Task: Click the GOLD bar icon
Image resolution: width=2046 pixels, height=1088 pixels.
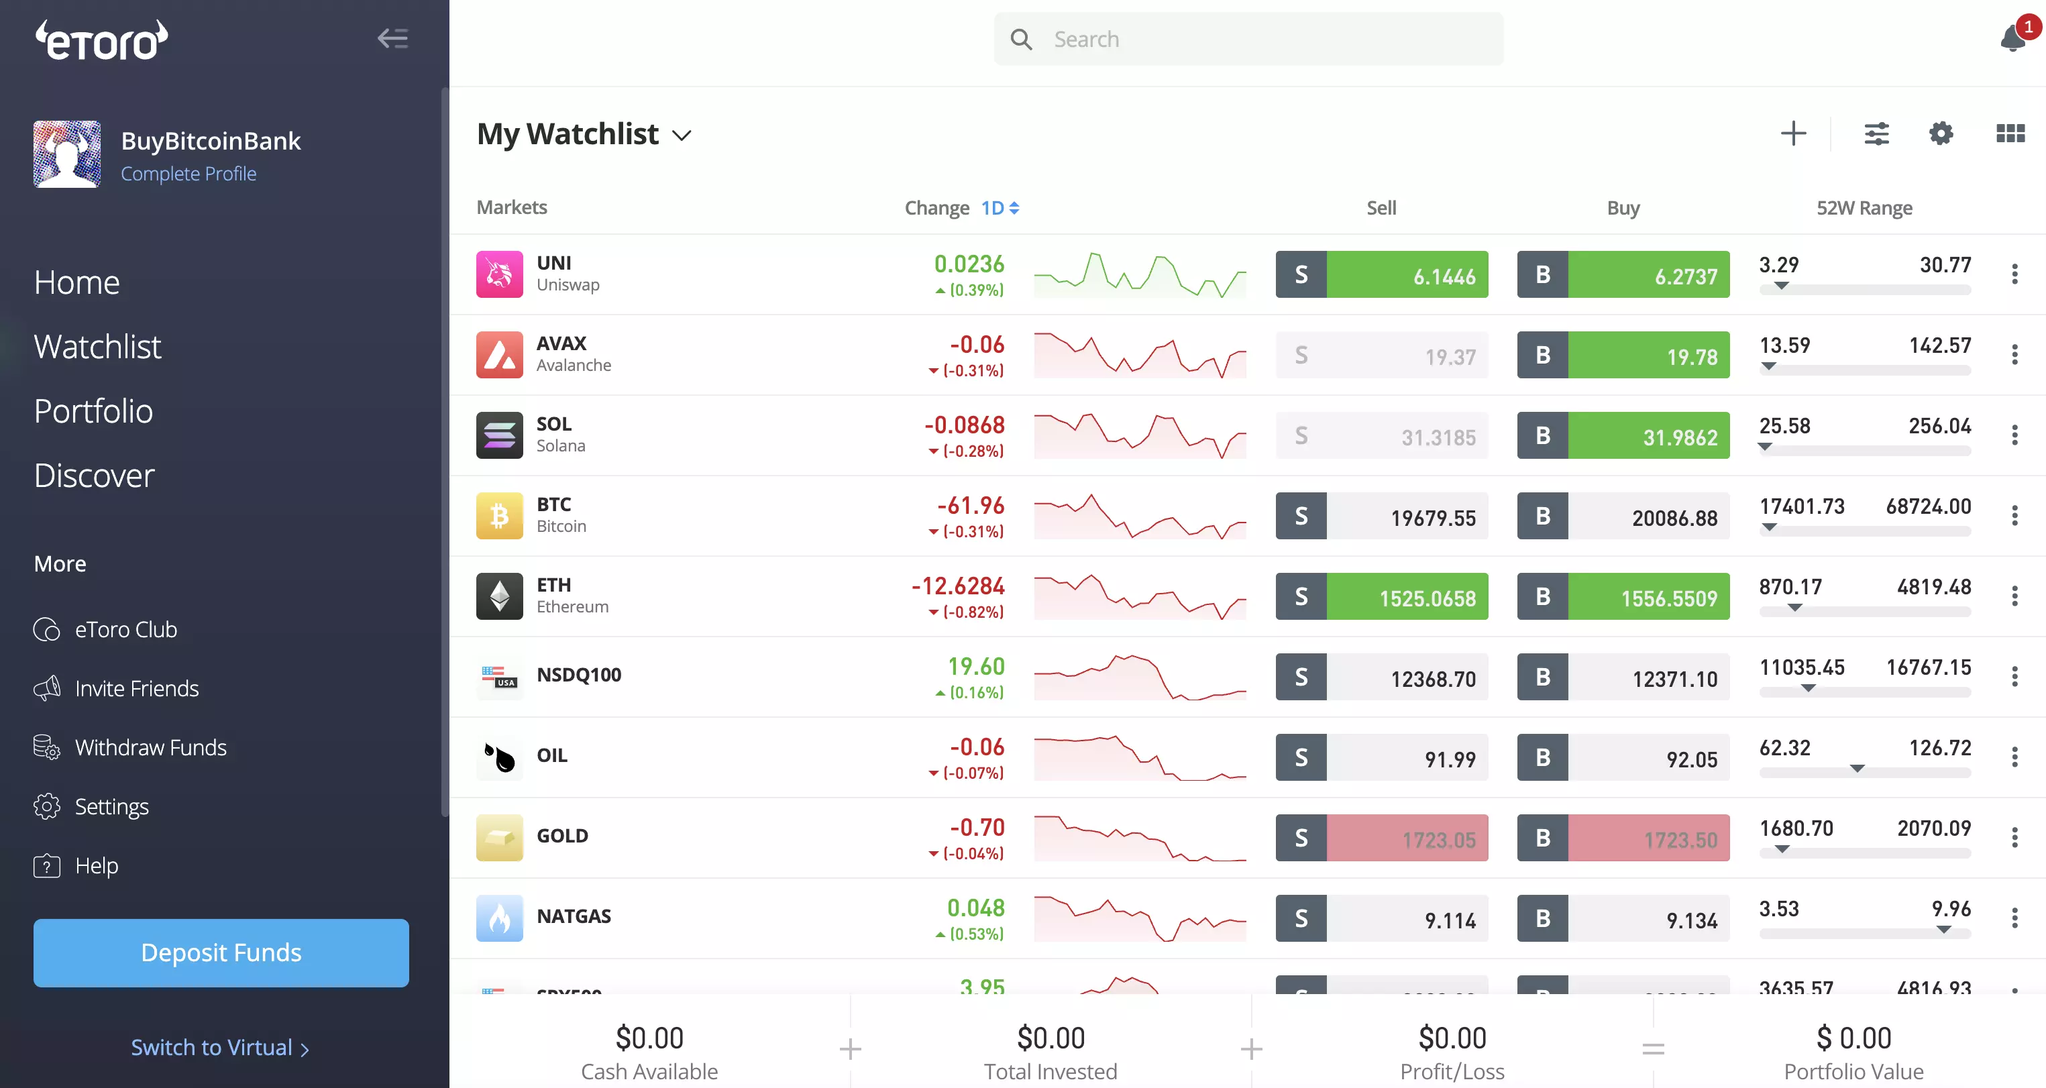Action: click(500, 837)
